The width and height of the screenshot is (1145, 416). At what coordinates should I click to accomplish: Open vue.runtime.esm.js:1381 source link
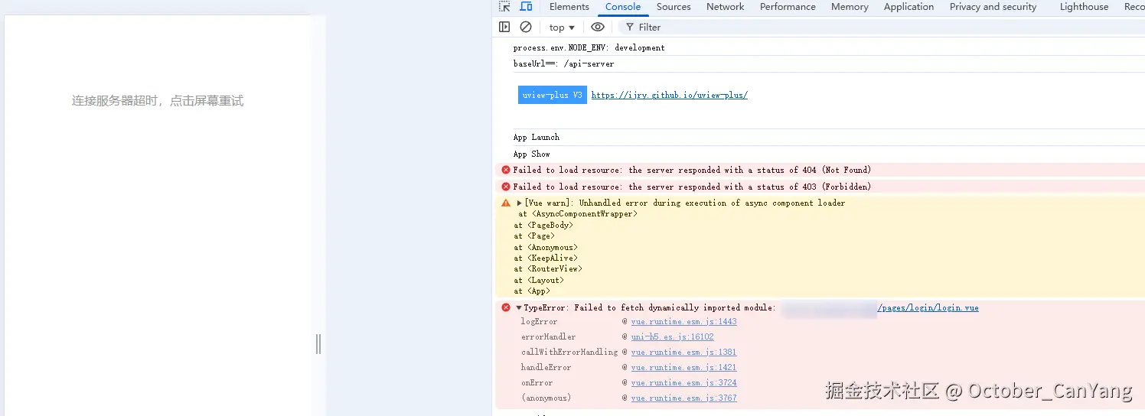pos(684,353)
